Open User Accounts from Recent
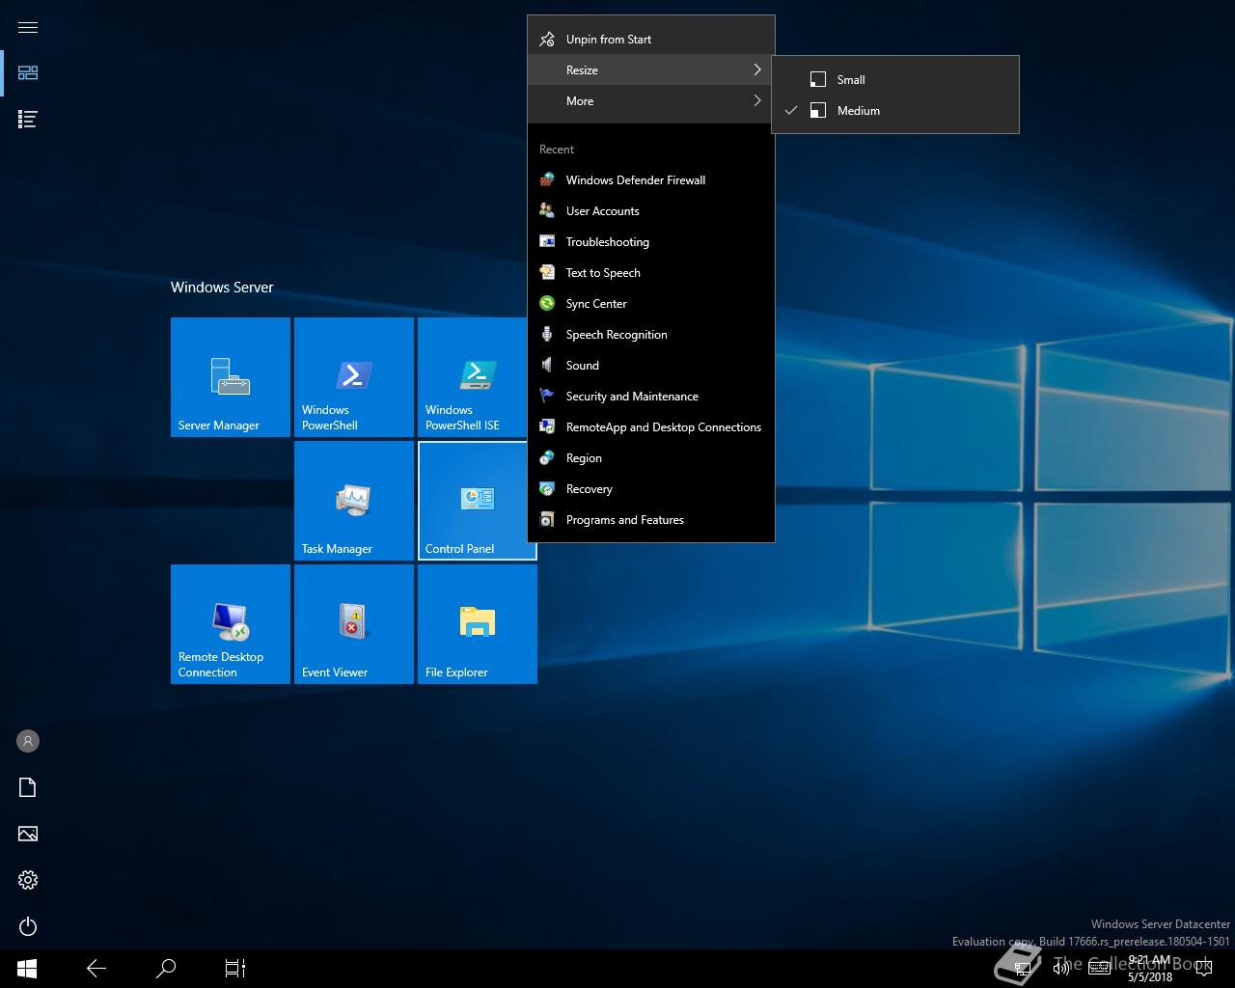 click(x=651, y=211)
